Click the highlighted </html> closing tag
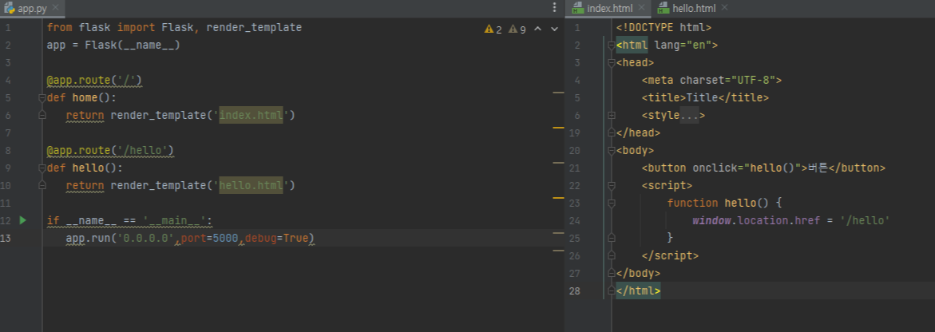935x332 pixels. coord(638,290)
